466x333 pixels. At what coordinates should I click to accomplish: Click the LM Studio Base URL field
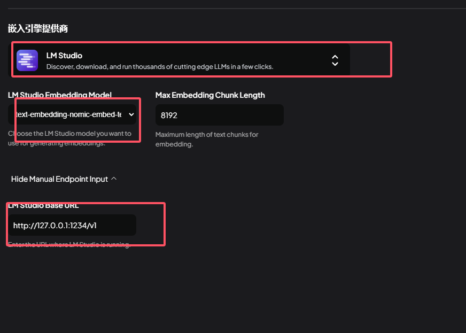72,225
